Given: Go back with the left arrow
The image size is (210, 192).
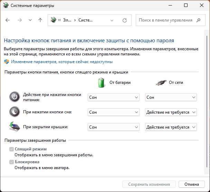Looking at the screenshot, I should [x=8, y=20].
